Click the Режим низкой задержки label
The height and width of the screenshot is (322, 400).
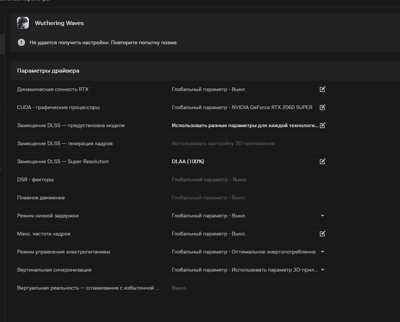(48, 216)
